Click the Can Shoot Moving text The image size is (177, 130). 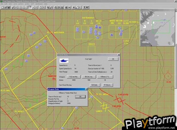click(65, 85)
